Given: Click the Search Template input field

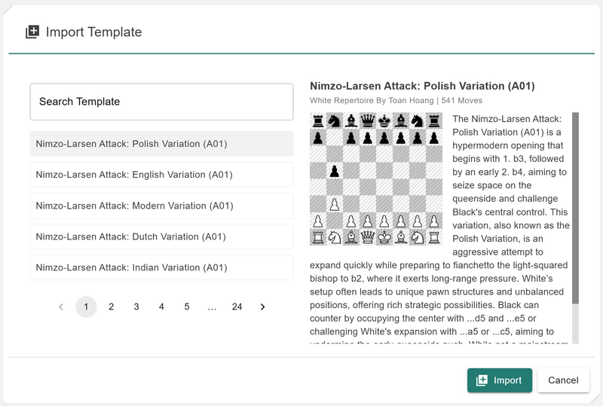Looking at the screenshot, I should click(x=161, y=102).
